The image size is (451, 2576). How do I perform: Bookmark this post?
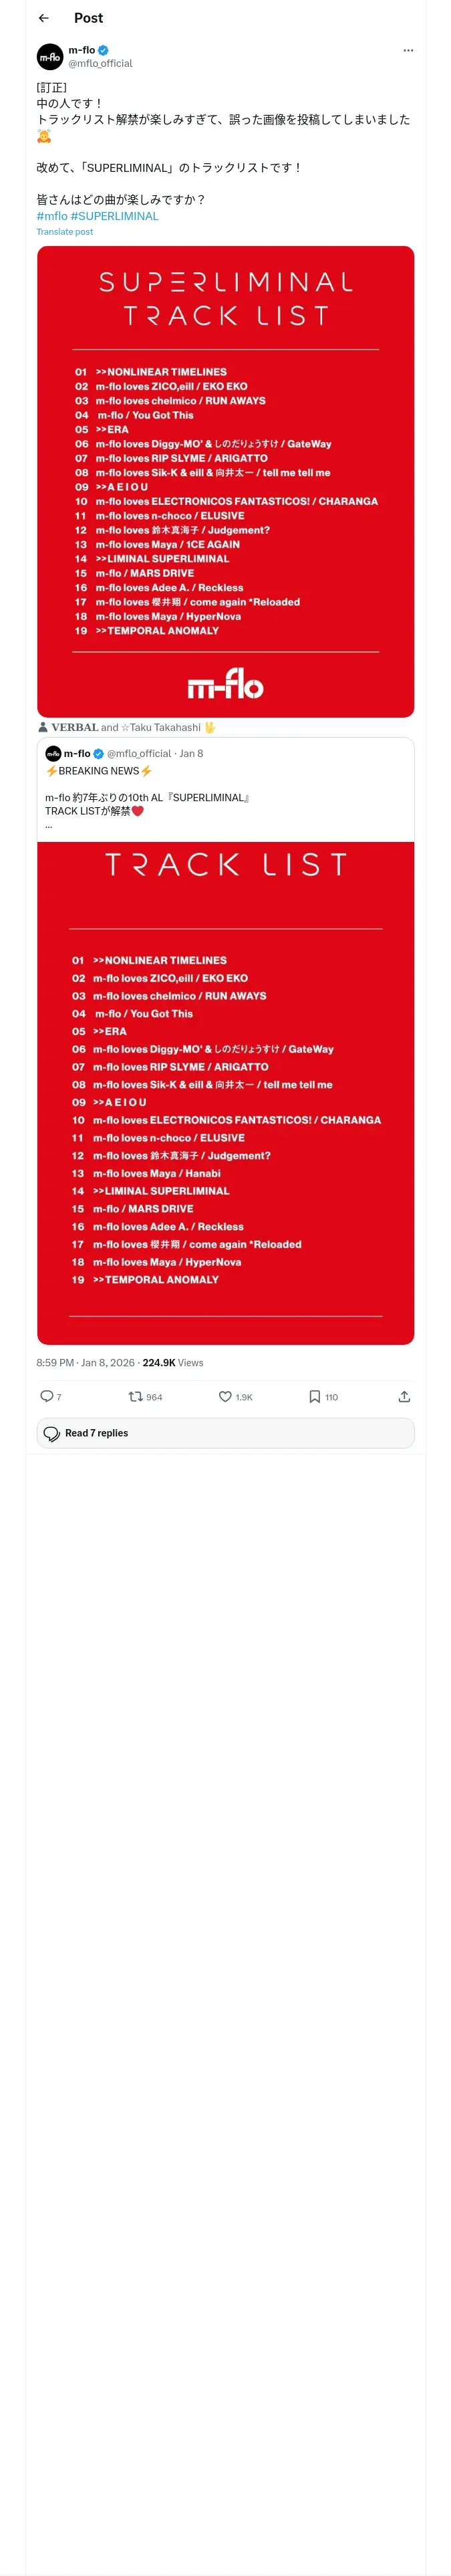pos(315,1396)
